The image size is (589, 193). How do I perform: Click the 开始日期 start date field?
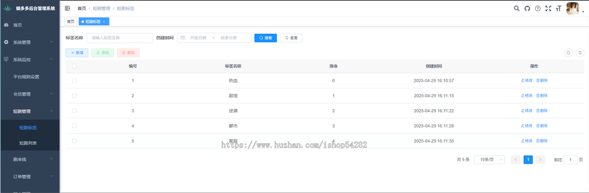pos(198,38)
